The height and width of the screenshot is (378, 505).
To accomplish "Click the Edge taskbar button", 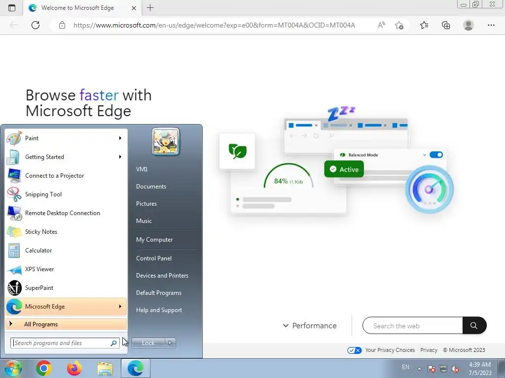I will (x=136, y=368).
